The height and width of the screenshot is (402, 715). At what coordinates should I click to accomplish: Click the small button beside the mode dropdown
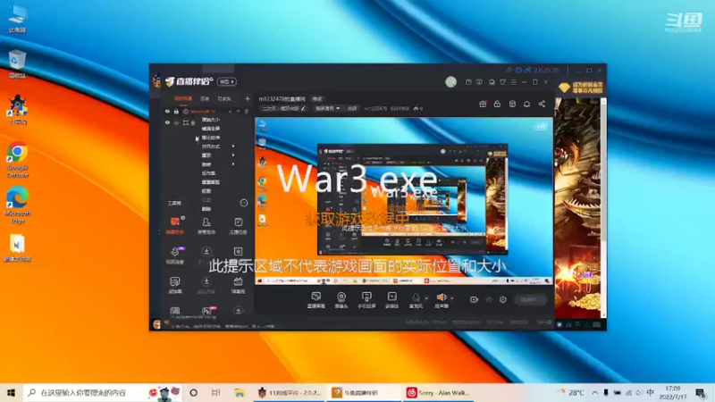pyautogui.click(x=352, y=108)
